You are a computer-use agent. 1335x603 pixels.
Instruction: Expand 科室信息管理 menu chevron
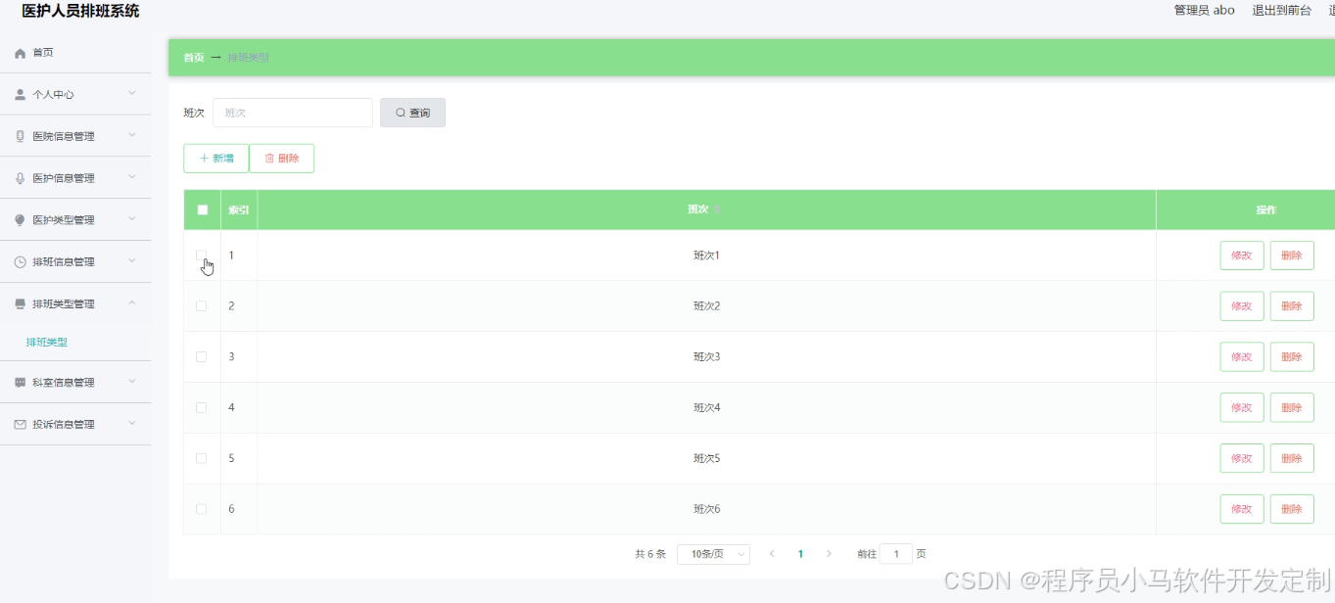tap(132, 382)
